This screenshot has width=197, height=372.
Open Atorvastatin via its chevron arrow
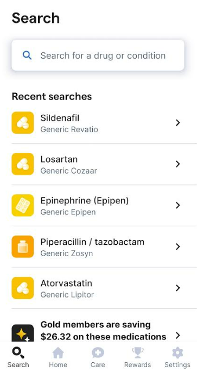point(178,288)
